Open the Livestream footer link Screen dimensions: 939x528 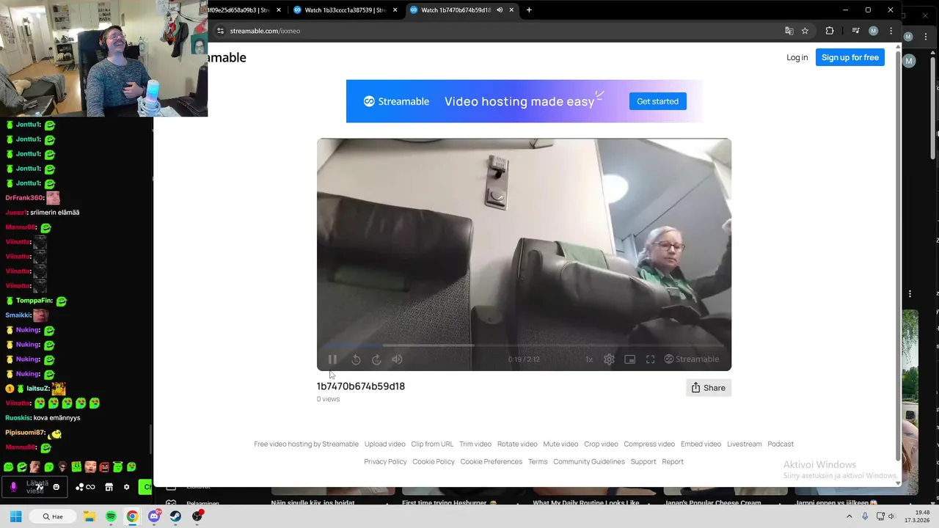(x=745, y=444)
